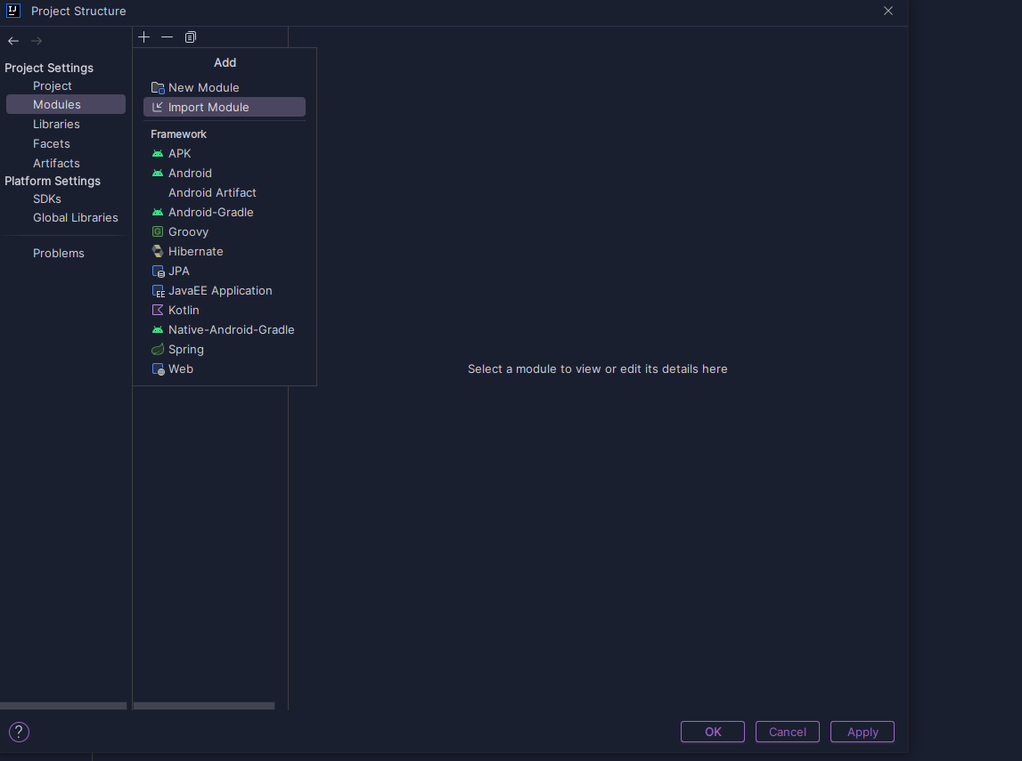This screenshot has width=1022, height=761.
Task: Click the minus Remove module icon
Action: pyautogui.click(x=167, y=37)
